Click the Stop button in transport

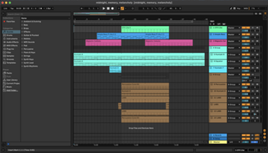tap(108, 8)
